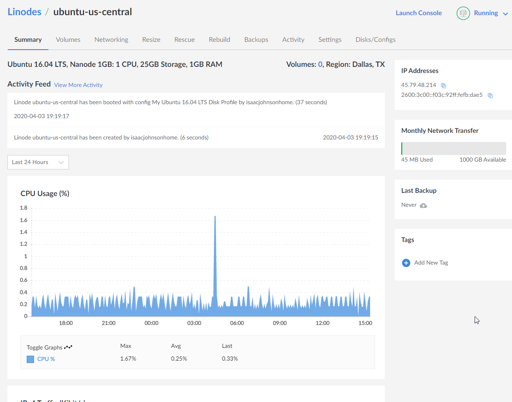Click the Monthly Network Transfer progress bar
Viewport: 512px width, 402px height.
pos(454,148)
